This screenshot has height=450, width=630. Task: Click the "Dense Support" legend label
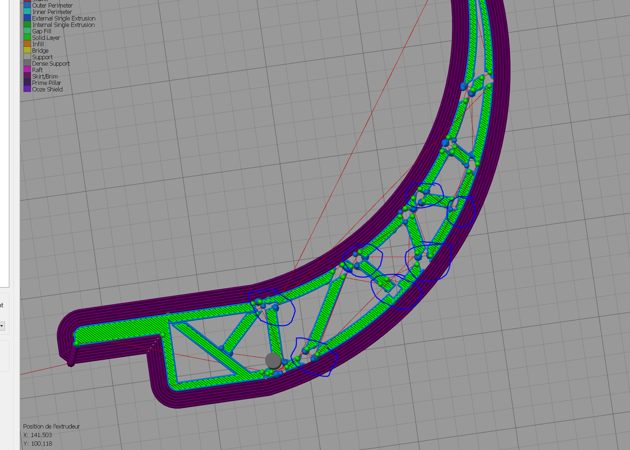51,63
